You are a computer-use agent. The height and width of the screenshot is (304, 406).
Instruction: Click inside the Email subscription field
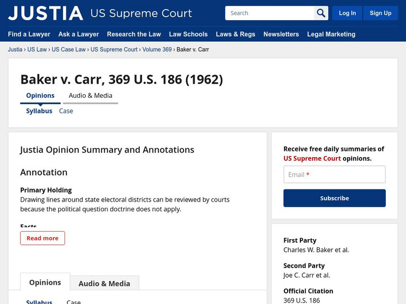[334, 174]
